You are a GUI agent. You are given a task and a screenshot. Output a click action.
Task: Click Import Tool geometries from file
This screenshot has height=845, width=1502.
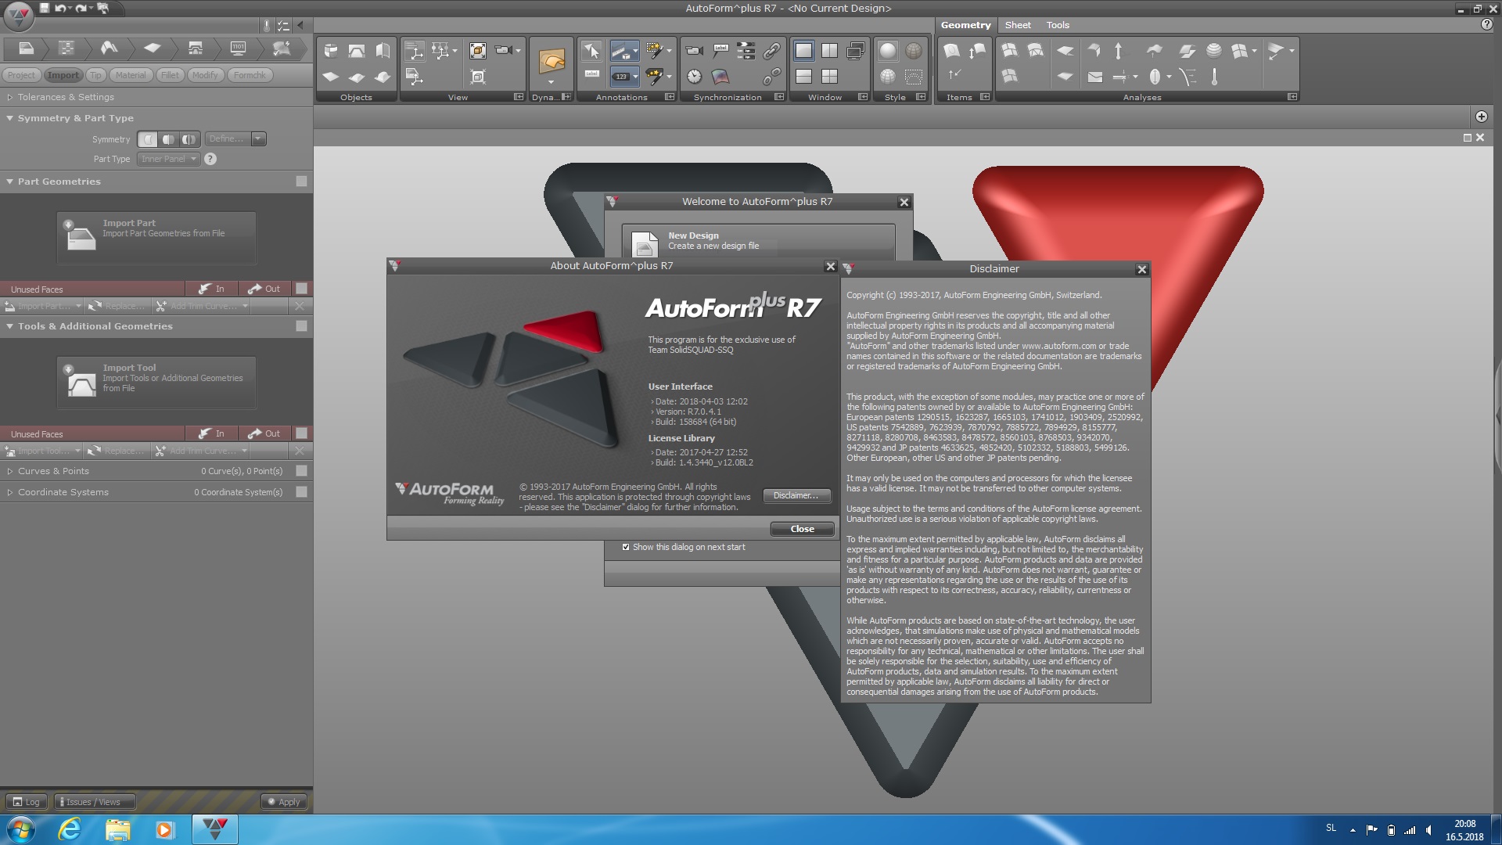coord(156,382)
